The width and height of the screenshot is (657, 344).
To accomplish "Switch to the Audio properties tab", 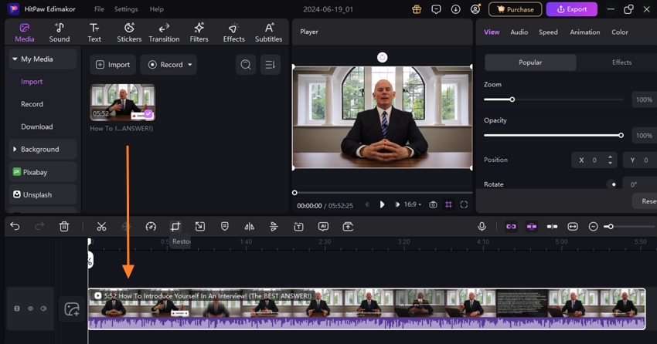I will tap(519, 32).
